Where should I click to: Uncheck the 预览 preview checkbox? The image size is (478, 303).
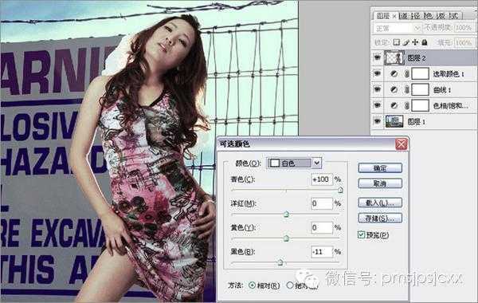361,234
